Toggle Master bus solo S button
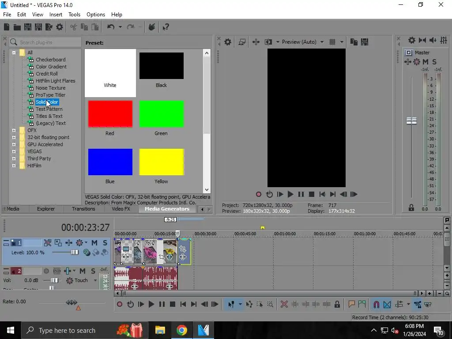The width and height of the screenshot is (452, 339). point(434,62)
